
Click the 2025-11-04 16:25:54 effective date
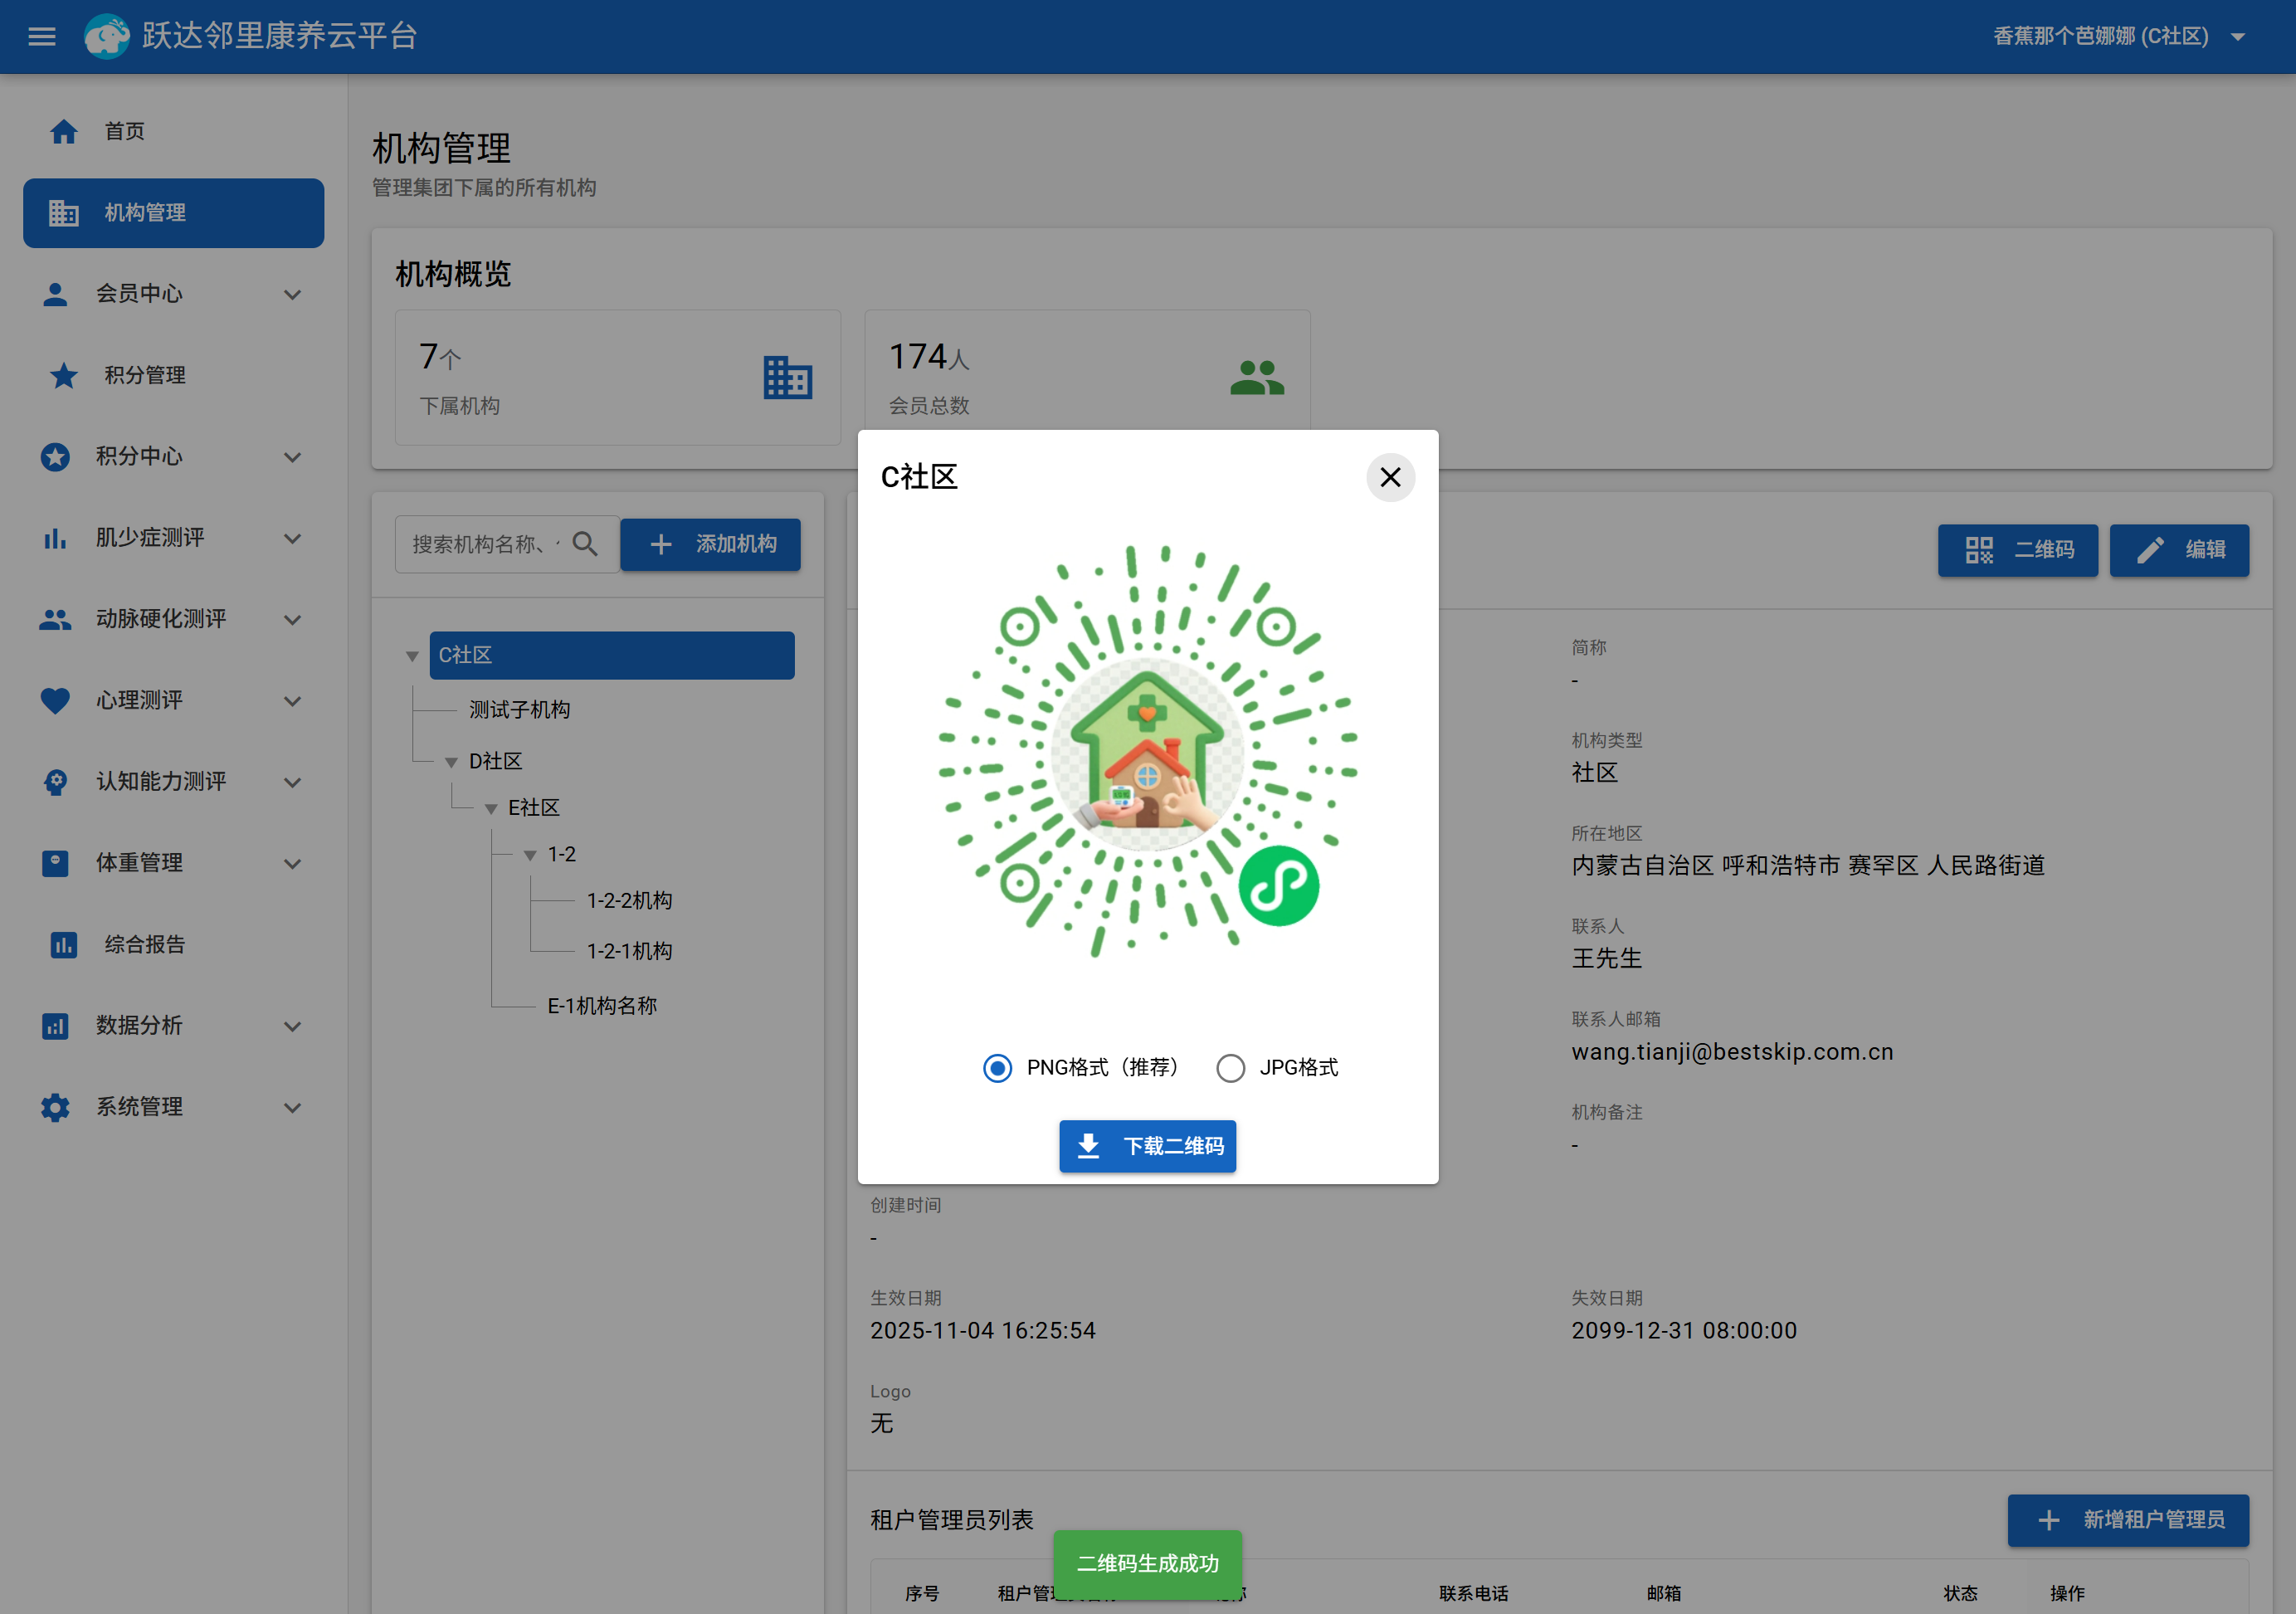[983, 1331]
